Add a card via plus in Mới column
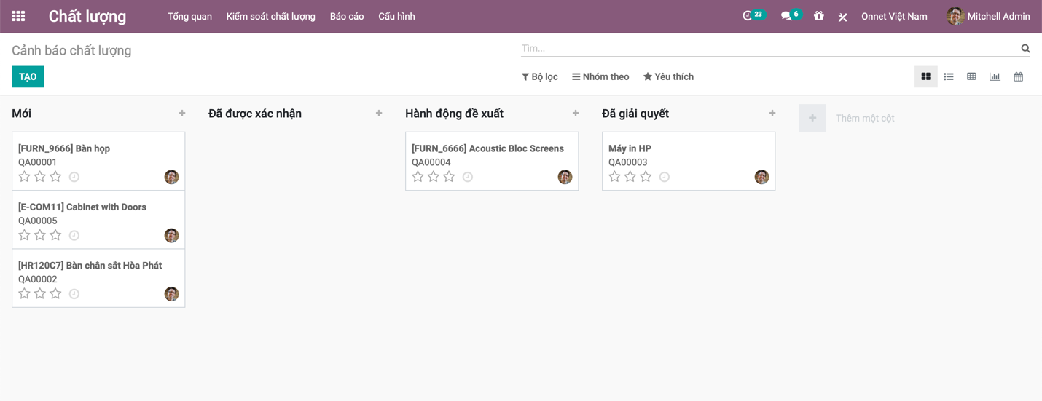 pyautogui.click(x=182, y=114)
